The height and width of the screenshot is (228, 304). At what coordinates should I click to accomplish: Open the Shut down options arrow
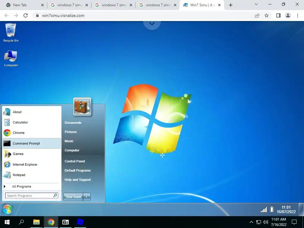click(x=87, y=197)
